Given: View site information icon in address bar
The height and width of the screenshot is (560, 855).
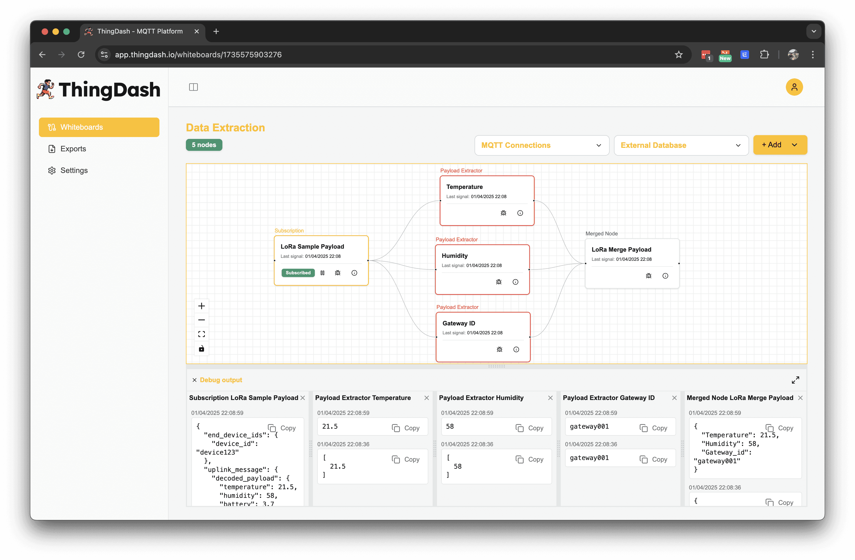Looking at the screenshot, I should click(x=104, y=55).
